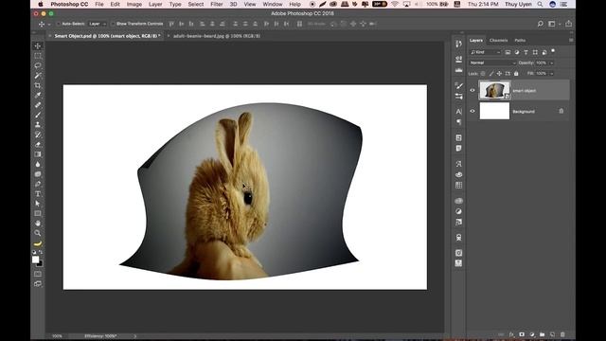This screenshot has width=606, height=341.
Task: Open the Share icon in options bar
Action: point(568,24)
